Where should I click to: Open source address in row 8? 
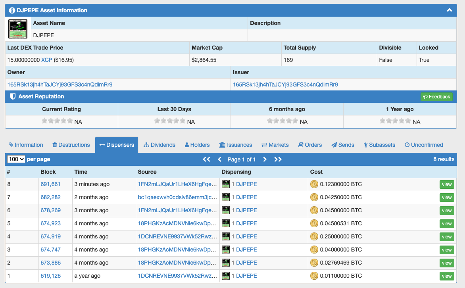click(x=177, y=184)
